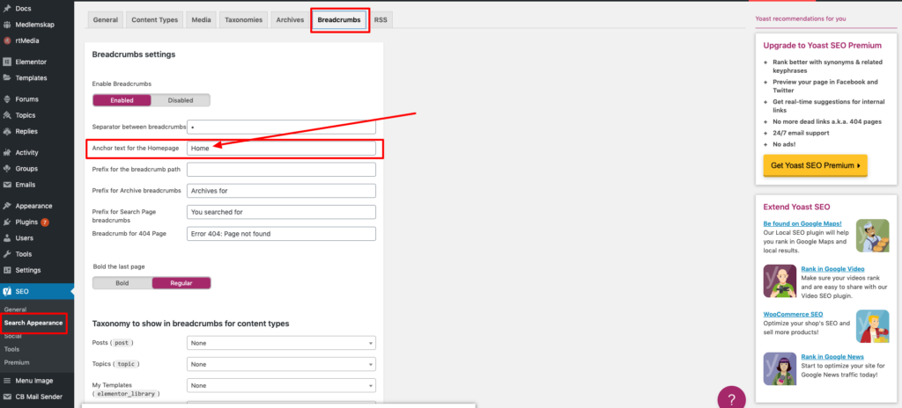Image resolution: width=902 pixels, height=408 pixels.
Task: Click the Topics sidebar icon
Action: [7, 115]
